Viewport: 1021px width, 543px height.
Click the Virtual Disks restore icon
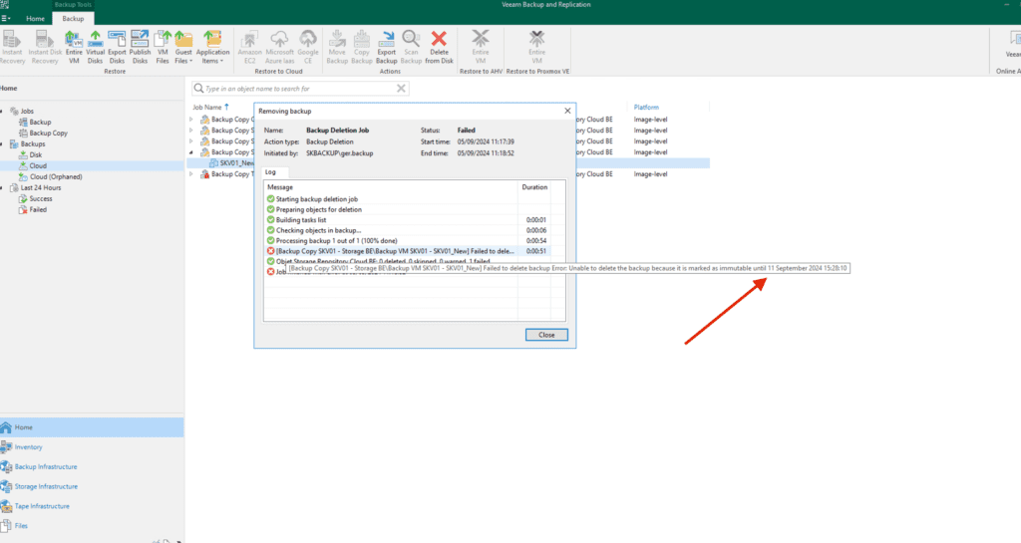pos(95,47)
